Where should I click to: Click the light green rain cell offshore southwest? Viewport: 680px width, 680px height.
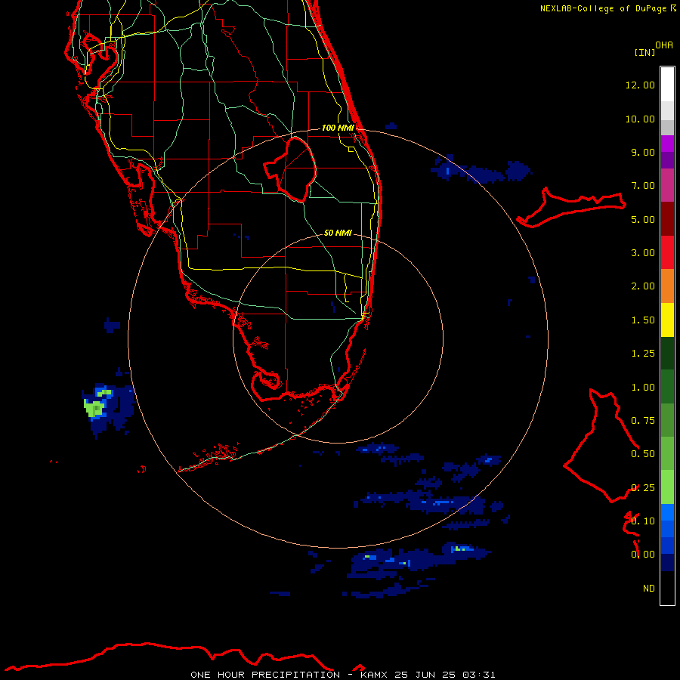(94, 408)
